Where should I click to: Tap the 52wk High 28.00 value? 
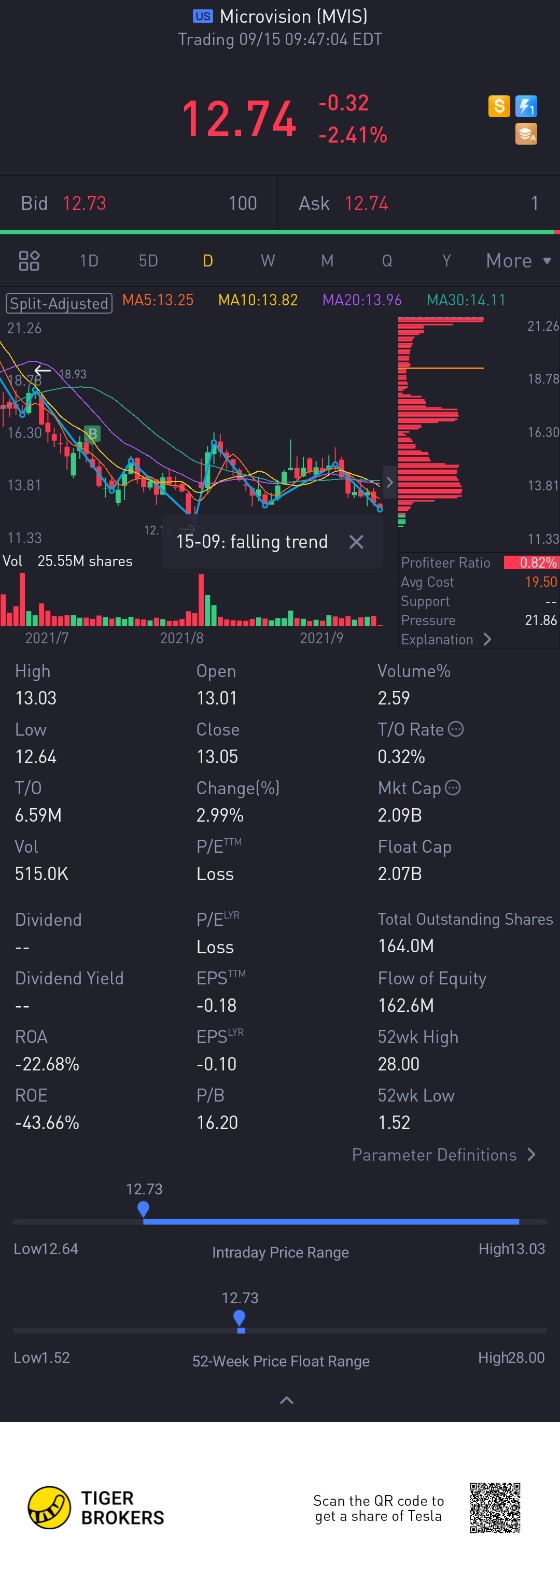[399, 1064]
